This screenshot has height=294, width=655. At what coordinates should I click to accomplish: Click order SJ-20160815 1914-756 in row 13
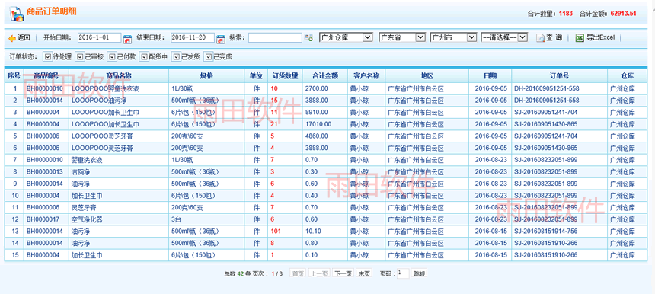pos(545,232)
